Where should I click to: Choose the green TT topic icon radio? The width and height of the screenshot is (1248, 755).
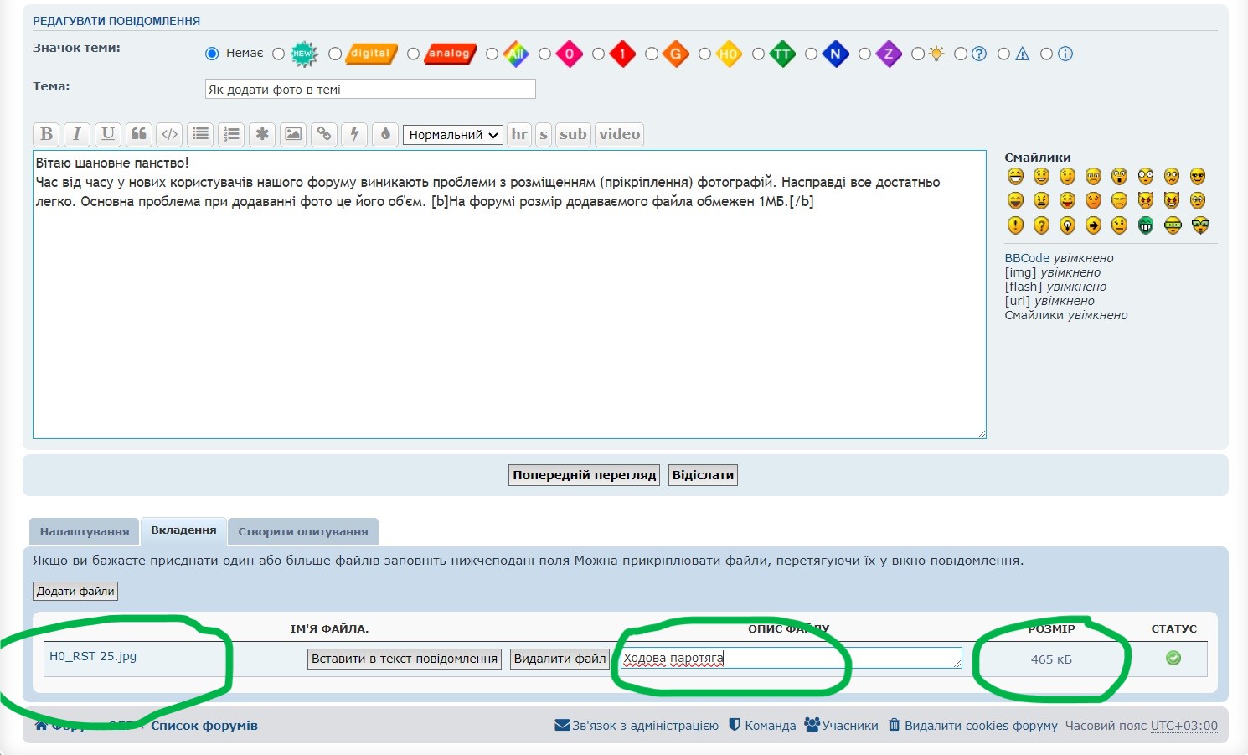click(758, 54)
